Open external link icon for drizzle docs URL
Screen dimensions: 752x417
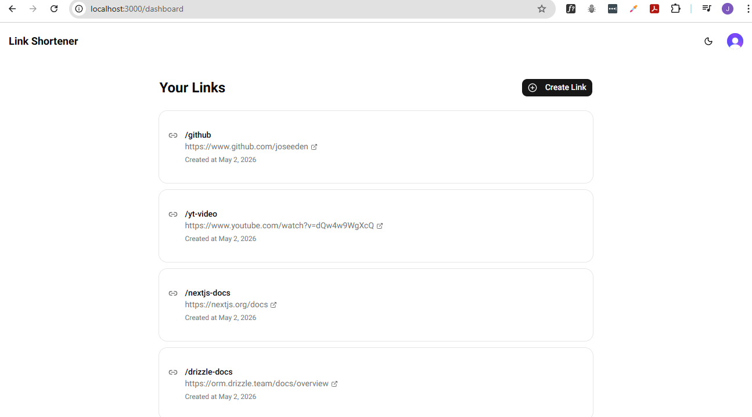334,384
